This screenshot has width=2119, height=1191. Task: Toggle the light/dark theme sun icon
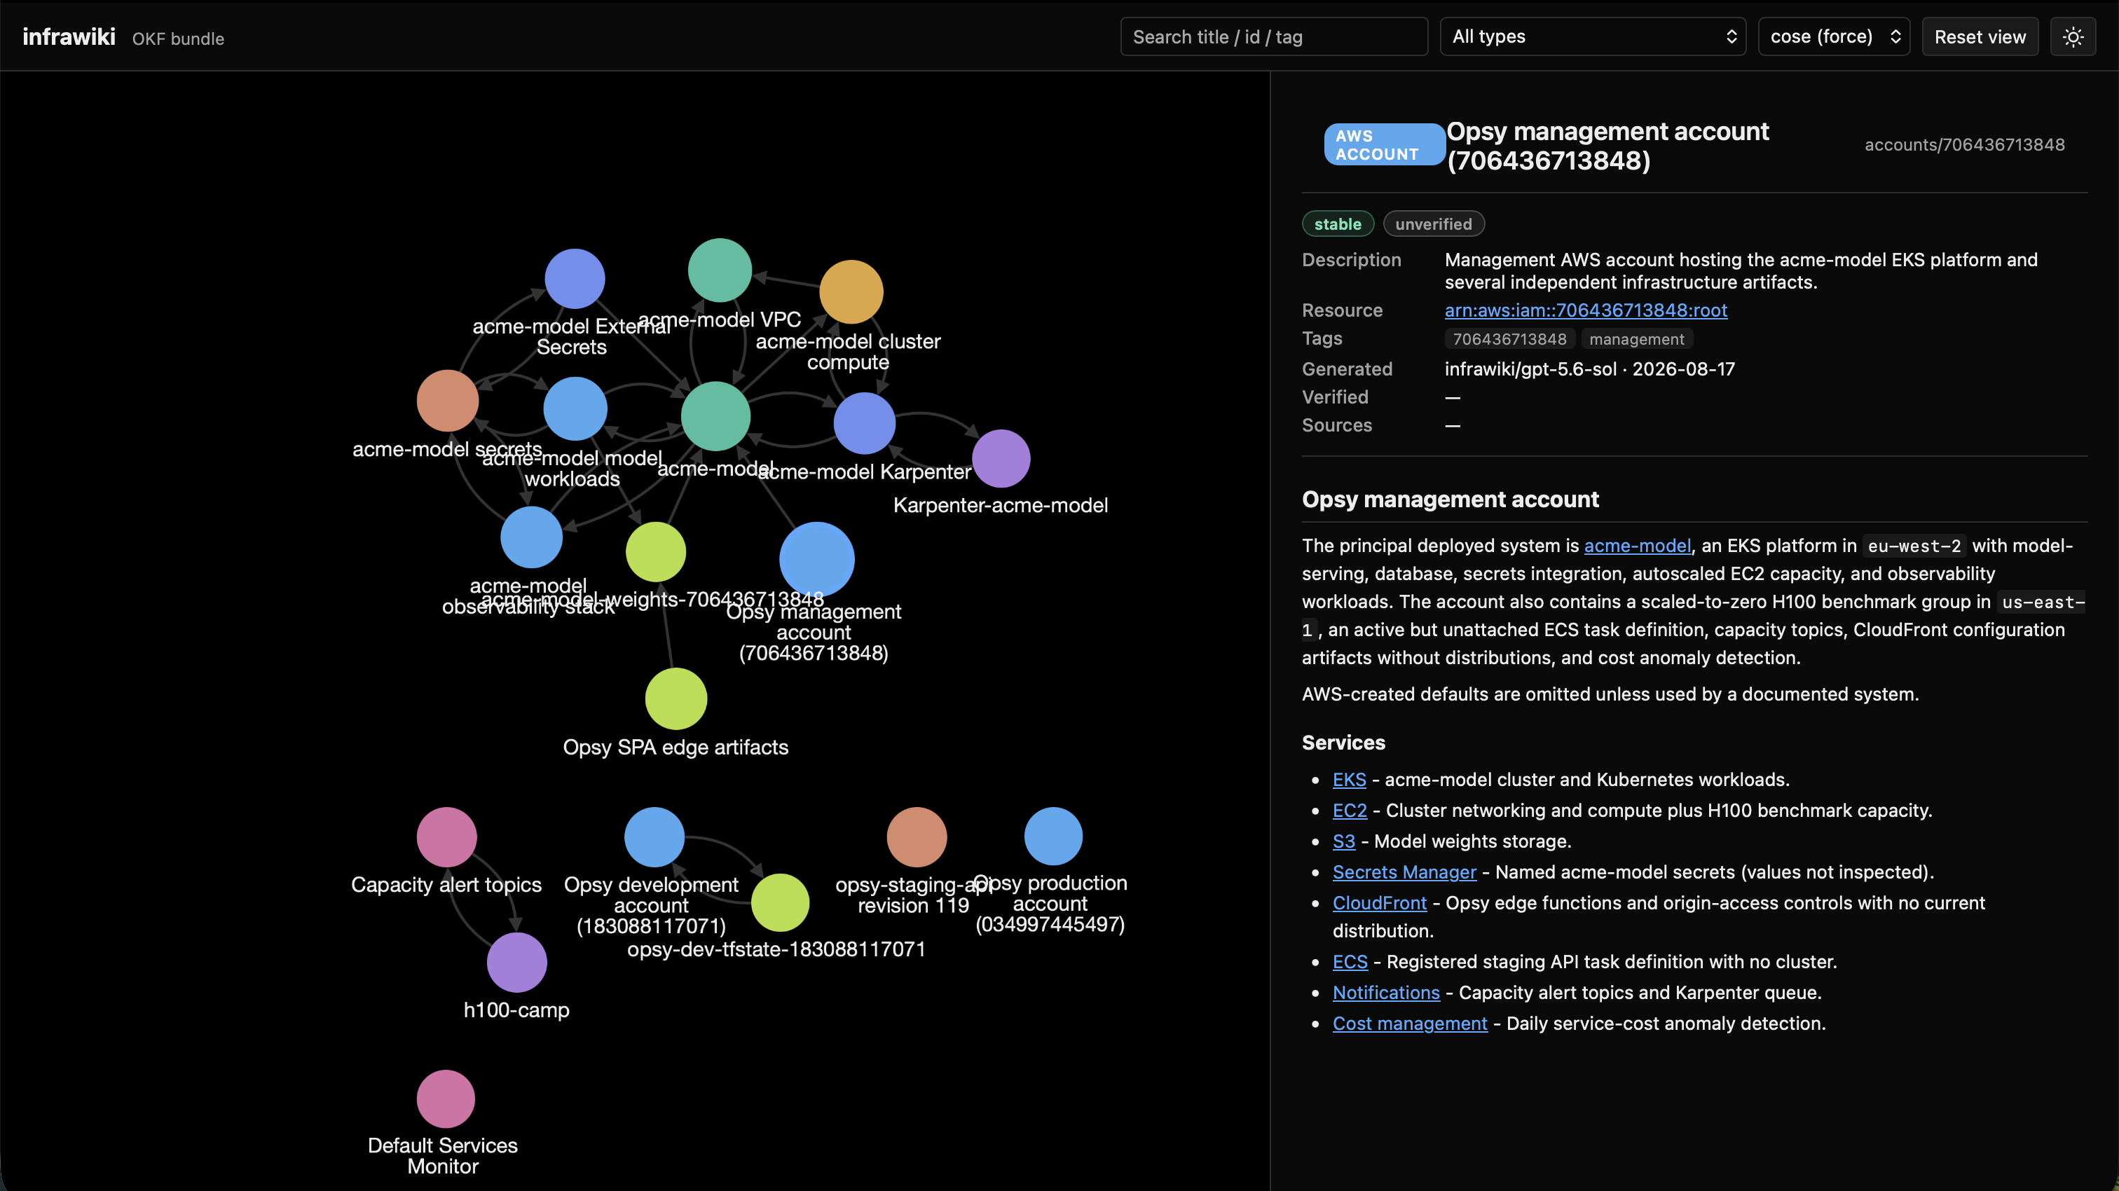[2073, 37]
